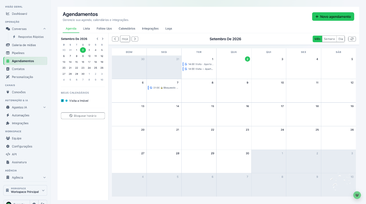Viewport: 366px width, 204px height.
Task: Click the Assinatura invoice icon
Action: [x=8, y=162]
